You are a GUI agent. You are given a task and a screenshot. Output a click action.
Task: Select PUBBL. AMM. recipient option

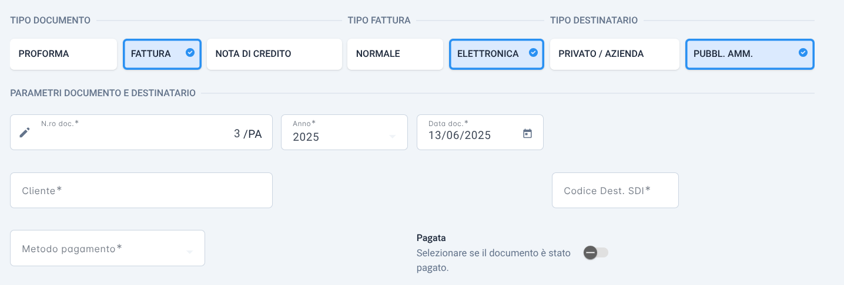point(750,54)
